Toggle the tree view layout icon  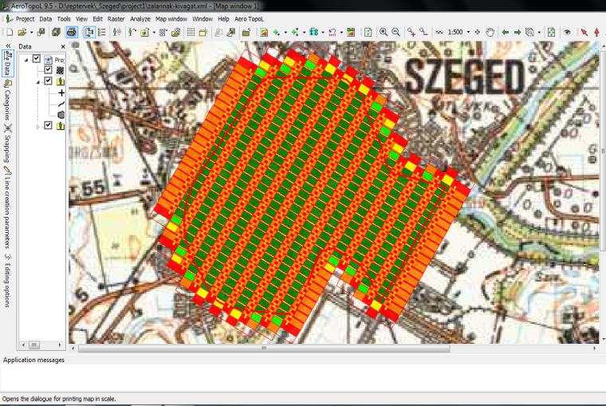(x=89, y=33)
